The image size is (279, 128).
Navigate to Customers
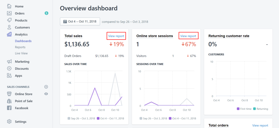22,27
